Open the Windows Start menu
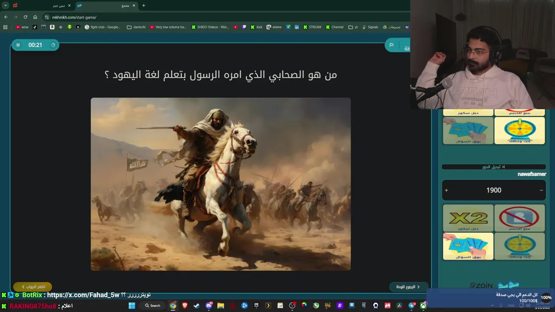 point(132,305)
